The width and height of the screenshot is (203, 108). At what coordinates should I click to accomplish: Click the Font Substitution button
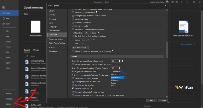click(x=80, y=47)
